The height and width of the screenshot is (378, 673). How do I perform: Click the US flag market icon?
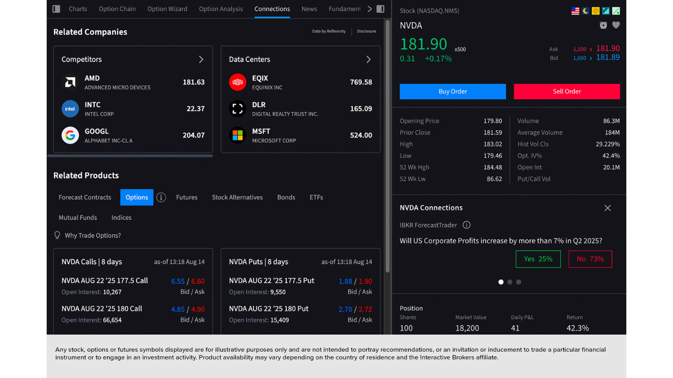(574, 10)
